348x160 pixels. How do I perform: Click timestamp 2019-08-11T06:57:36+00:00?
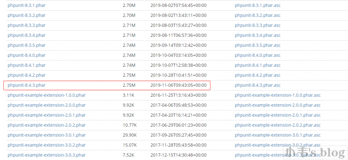pyautogui.click(x=178, y=35)
